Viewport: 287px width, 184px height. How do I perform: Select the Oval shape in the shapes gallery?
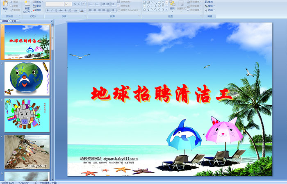coord(163,2)
